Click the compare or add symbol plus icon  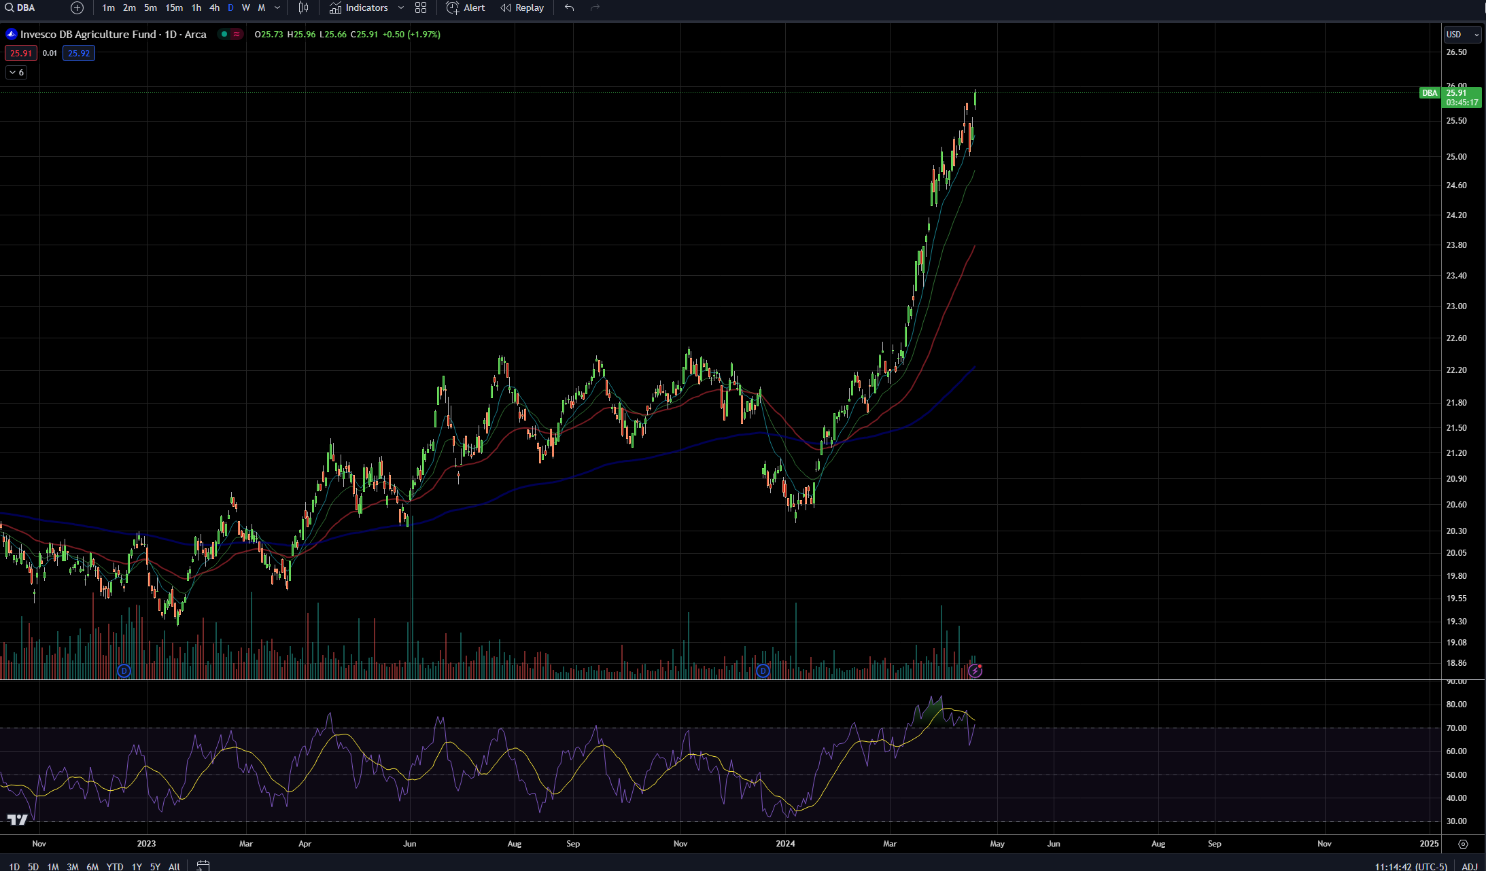click(77, 7)
